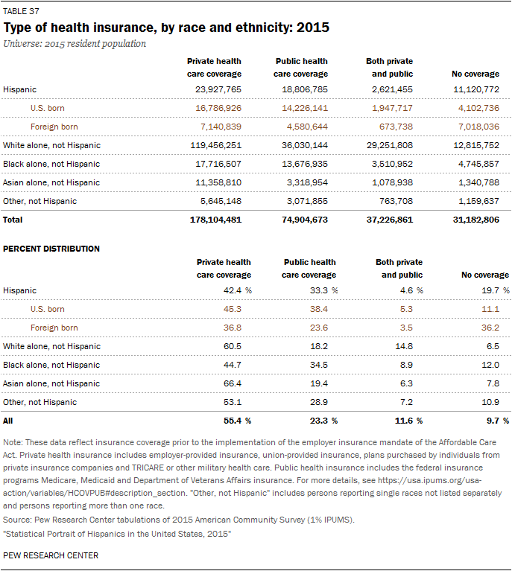Select Other, not Hispanic private count 5,645,148
The height and width of the screenshot is (571, 512).
(x=221, y=201)
